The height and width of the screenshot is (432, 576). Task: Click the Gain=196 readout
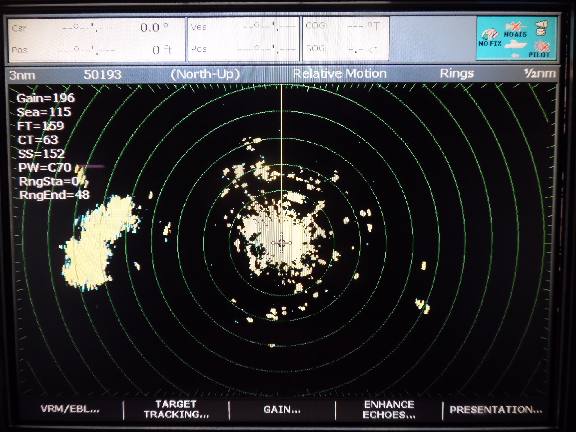(46, 98)
